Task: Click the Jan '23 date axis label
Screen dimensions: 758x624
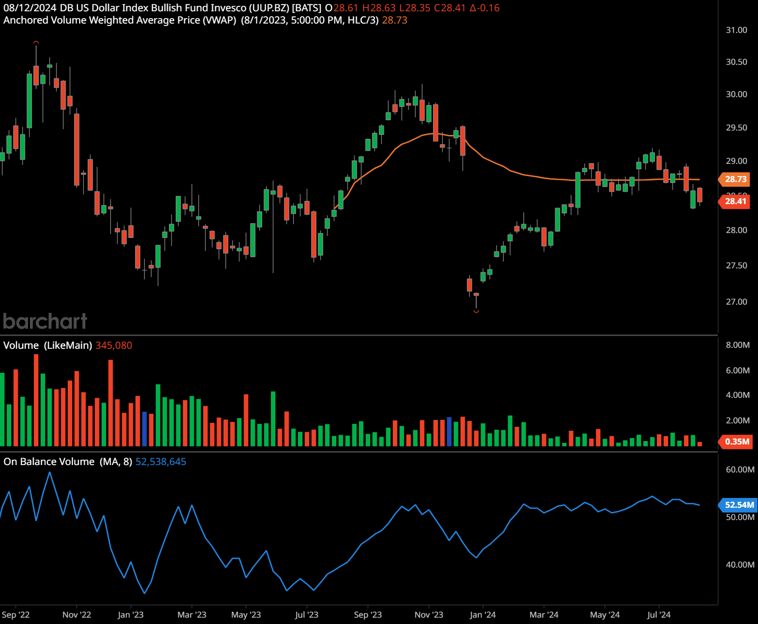Action: 131,615
